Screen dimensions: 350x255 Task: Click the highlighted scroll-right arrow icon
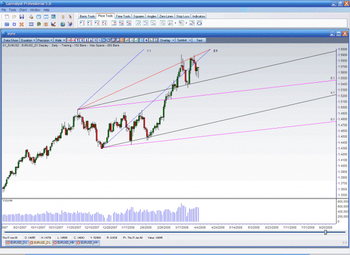tap(108, 40)
